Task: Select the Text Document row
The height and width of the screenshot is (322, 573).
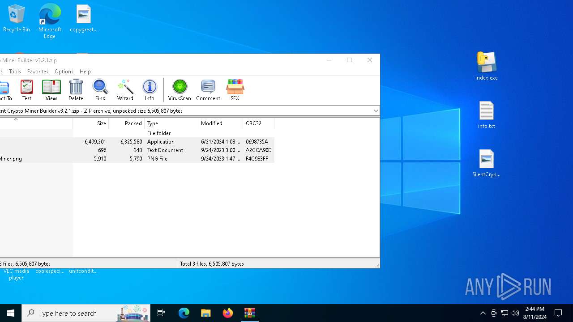Action: point(137,150)
